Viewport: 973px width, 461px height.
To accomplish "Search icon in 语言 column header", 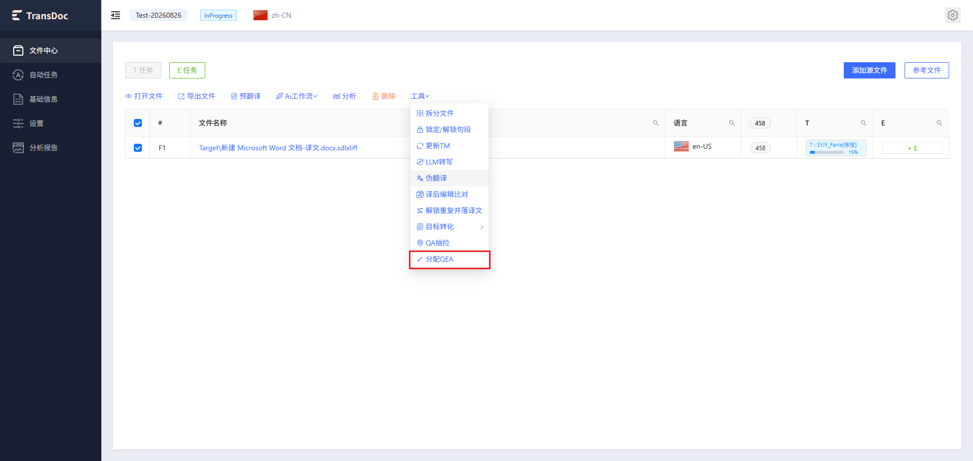I will click(732, 123).
